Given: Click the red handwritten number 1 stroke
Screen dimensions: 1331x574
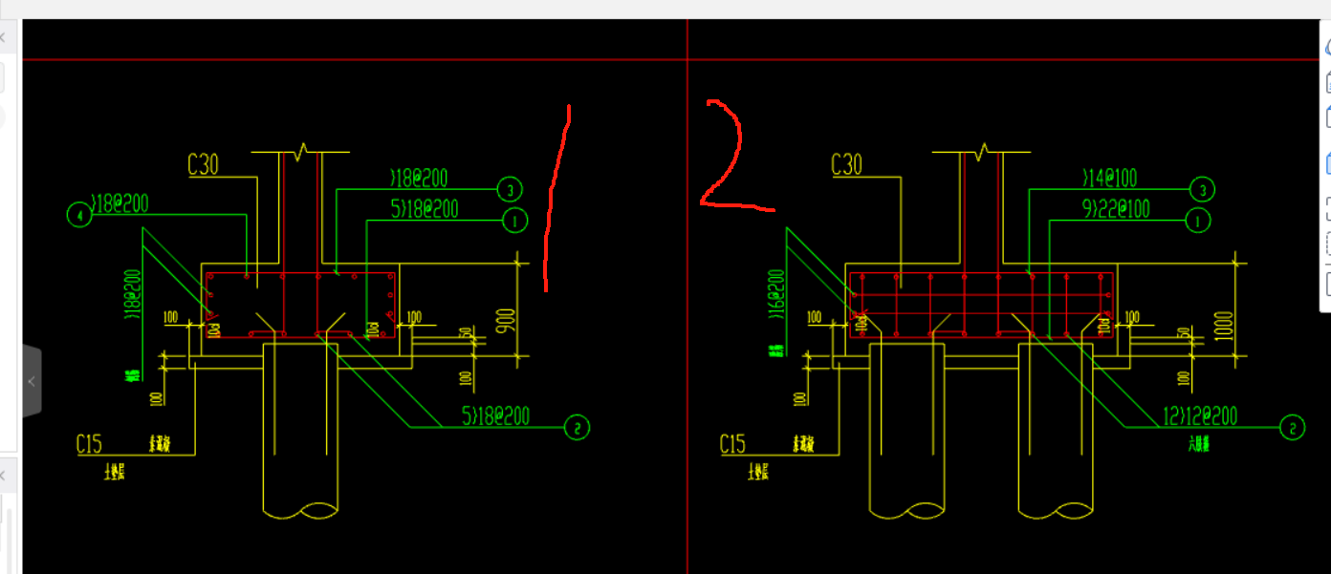Looking at the screenshot, I should point(556,197).
